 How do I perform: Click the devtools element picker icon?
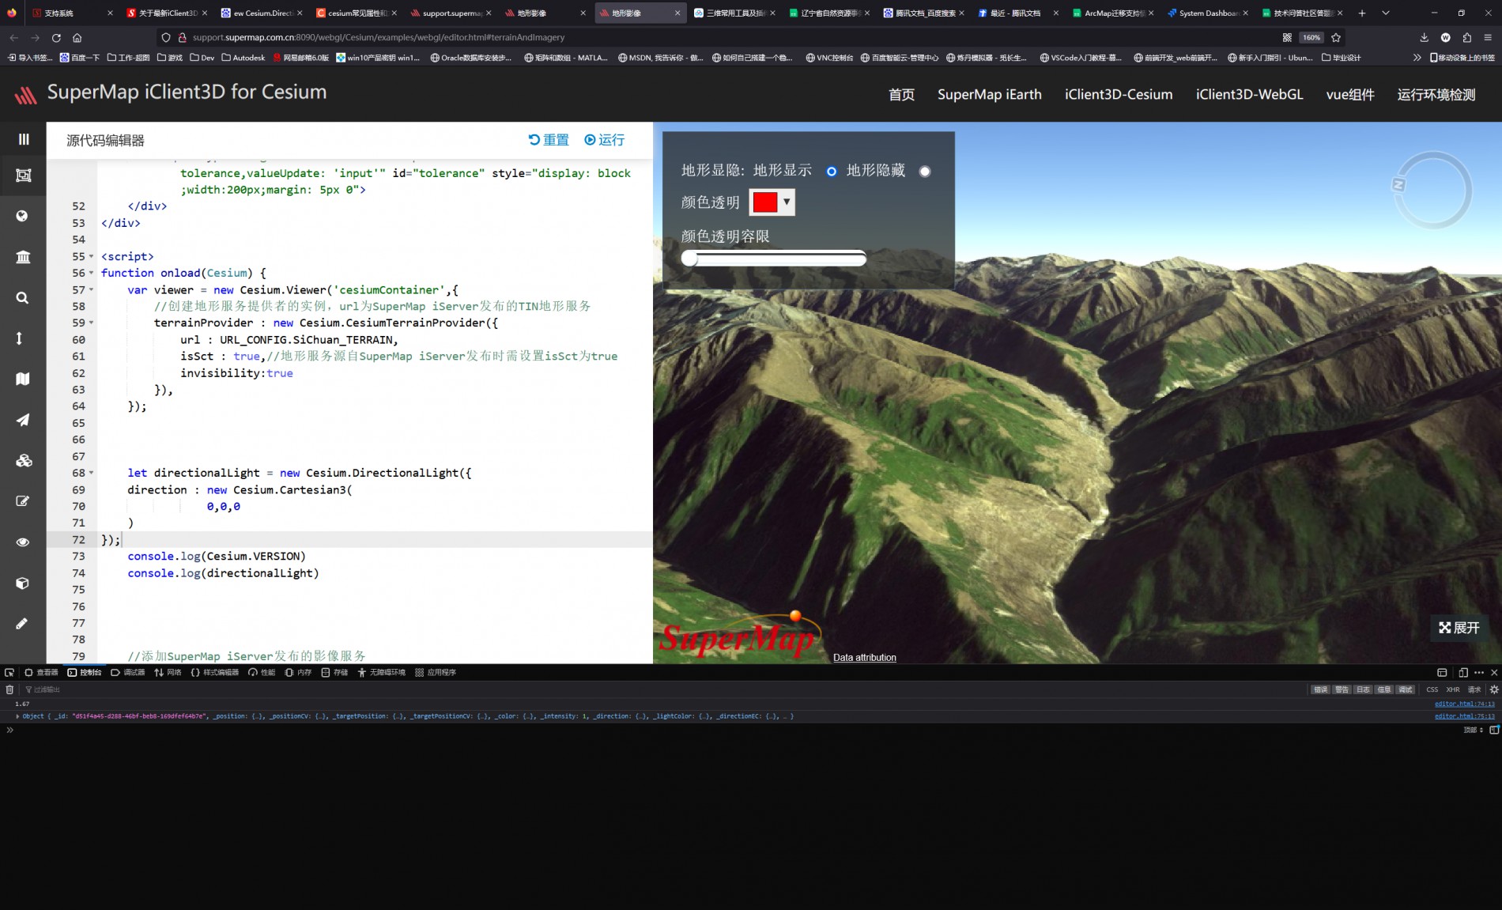(9, 673)
